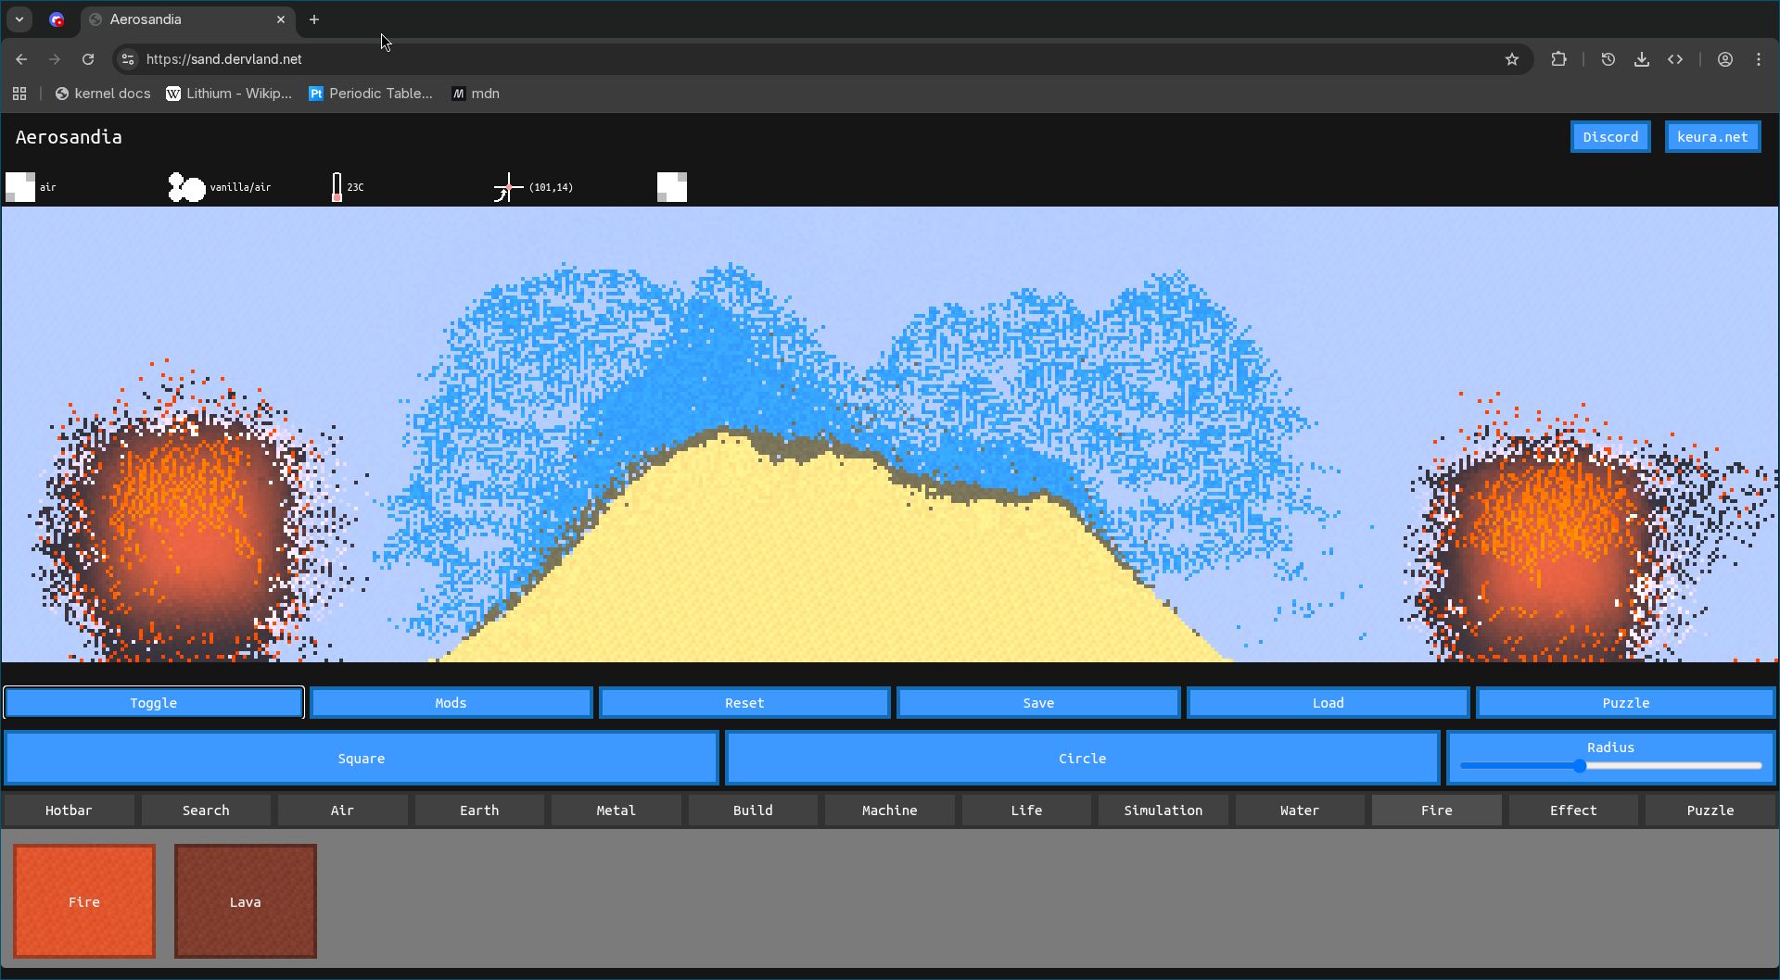Open the keura.net link button
Viewport: 1780px width, 980px height.
pyautogui.click(x=1712, y=137)
